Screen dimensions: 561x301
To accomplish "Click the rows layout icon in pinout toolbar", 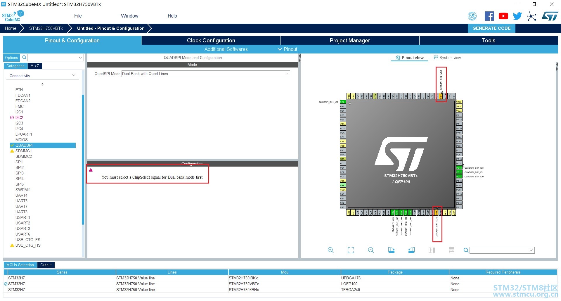I will pyautogui.click(x=452, y=250).
